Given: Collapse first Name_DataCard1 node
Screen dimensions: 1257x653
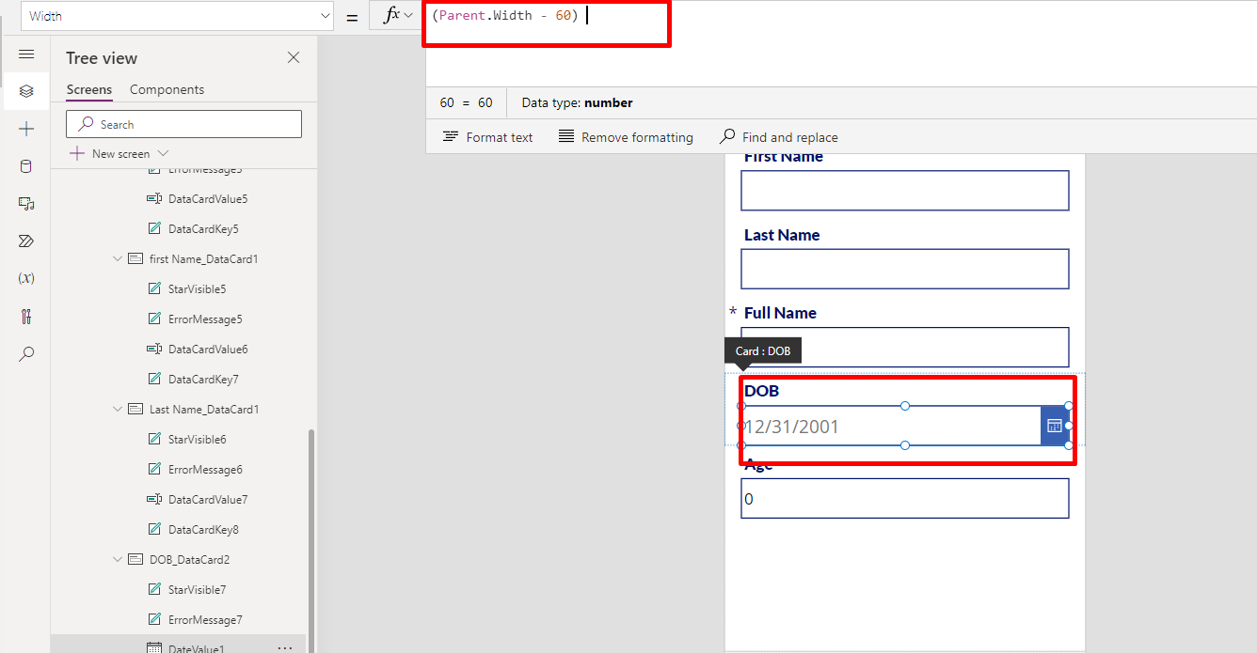Looking at the screenshot, I should (118, 259).
